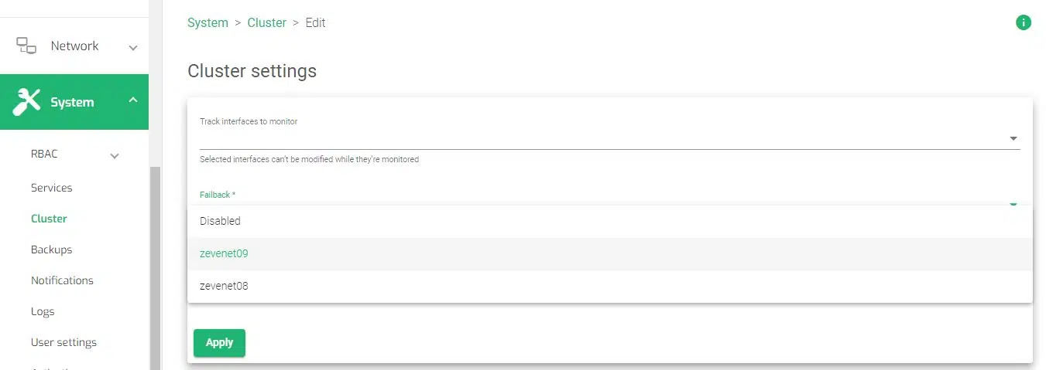Open Notifications in the sidebar
Viewport: 1046px width, 370px height.
[62, 280]
